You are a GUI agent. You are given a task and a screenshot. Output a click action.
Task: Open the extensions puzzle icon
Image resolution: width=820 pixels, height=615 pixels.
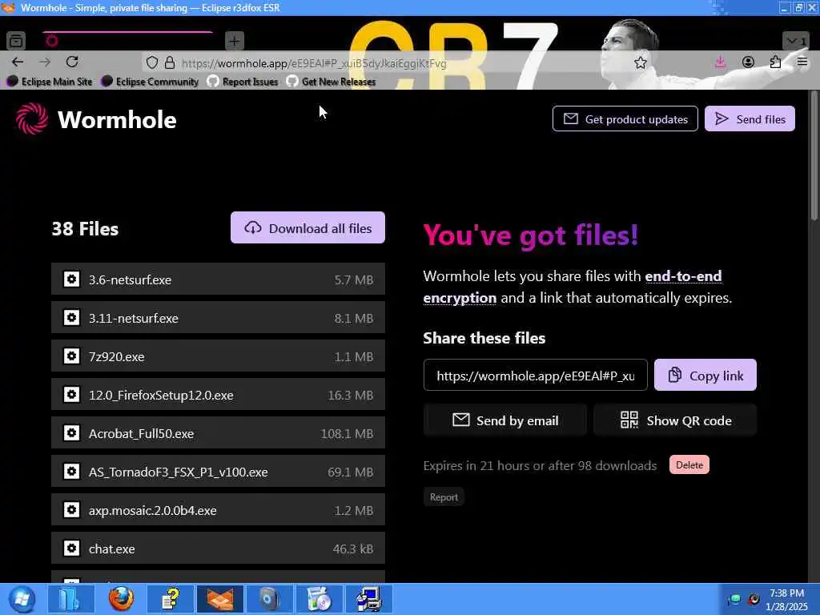click(775, 62)
